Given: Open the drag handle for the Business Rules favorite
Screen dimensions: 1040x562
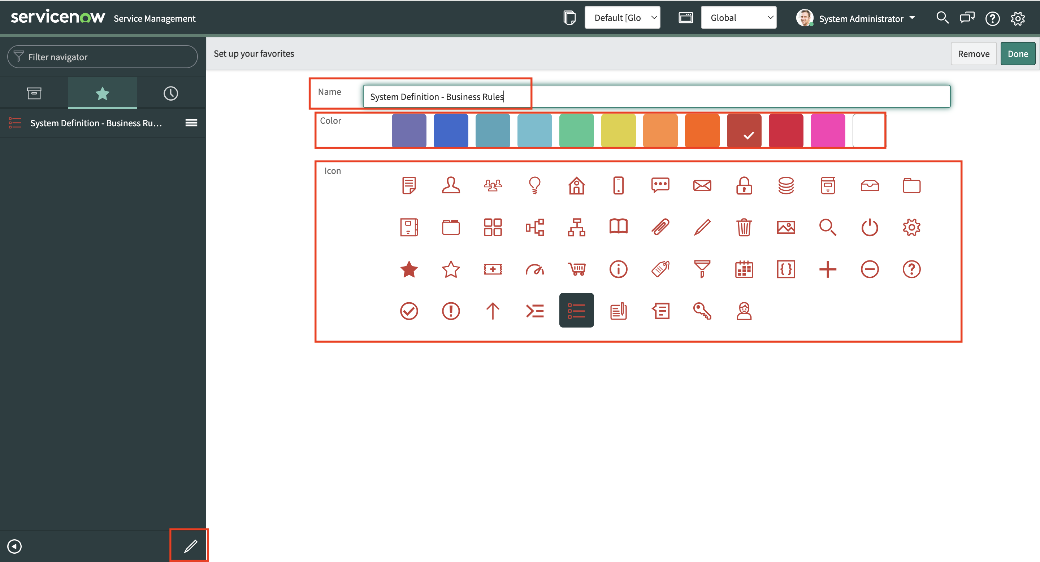Looking at the screenshot, I should (x=191, y=123).
